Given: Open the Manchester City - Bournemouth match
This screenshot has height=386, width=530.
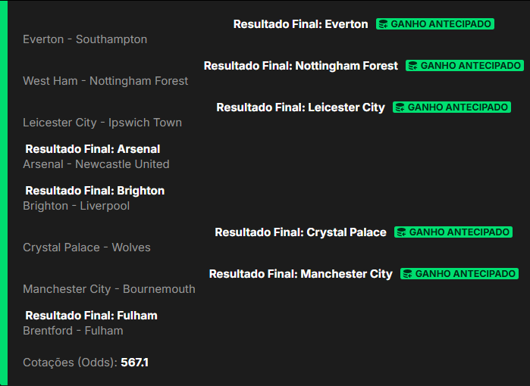Looking at the screenshot, I should (108, 289).
